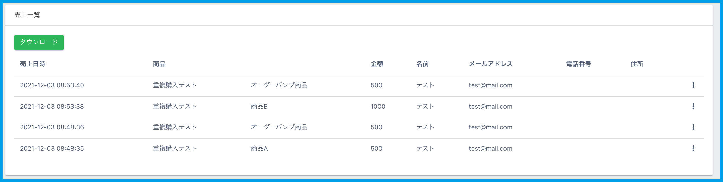The width and height of the screenshot is (723, 182).
Task: Open the three-dot menu on the 商品A row
Action: [693, 148]
